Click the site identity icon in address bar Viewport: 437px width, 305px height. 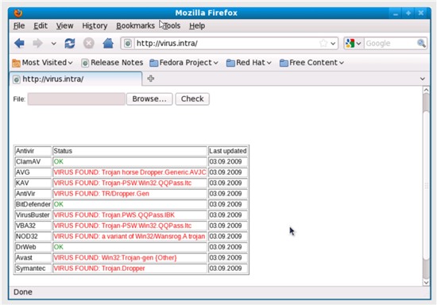[128, 44]
